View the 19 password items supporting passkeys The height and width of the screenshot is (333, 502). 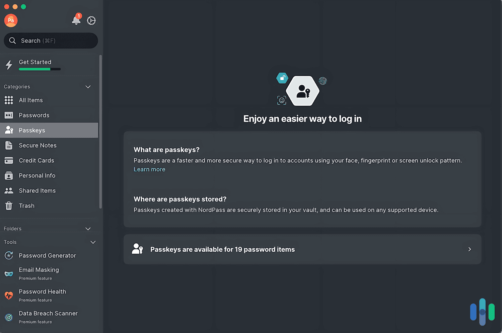click(x=302, y=249)
